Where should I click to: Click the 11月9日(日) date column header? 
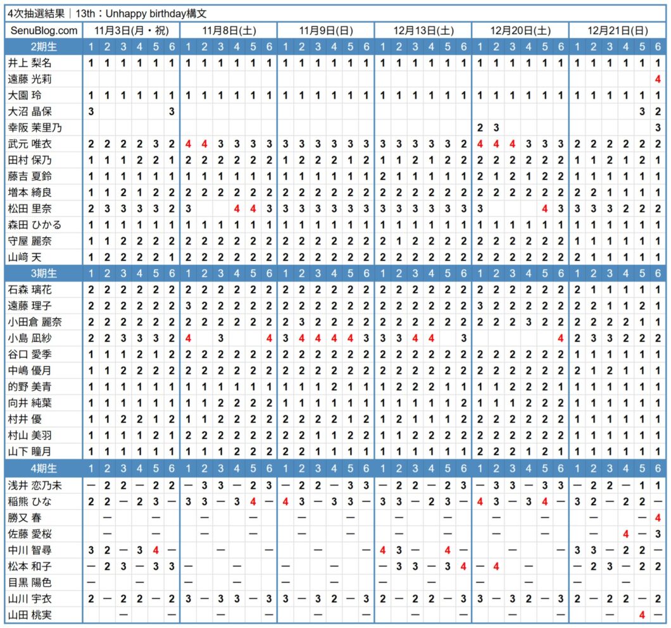click(x=326, y=30)
